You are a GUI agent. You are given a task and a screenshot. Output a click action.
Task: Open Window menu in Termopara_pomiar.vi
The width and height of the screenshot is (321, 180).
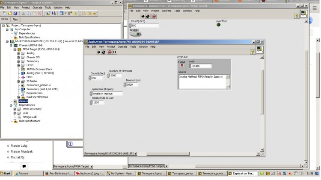[x=187, y=11]
